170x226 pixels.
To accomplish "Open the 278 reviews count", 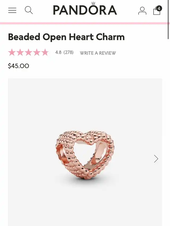I will [69, 52].
